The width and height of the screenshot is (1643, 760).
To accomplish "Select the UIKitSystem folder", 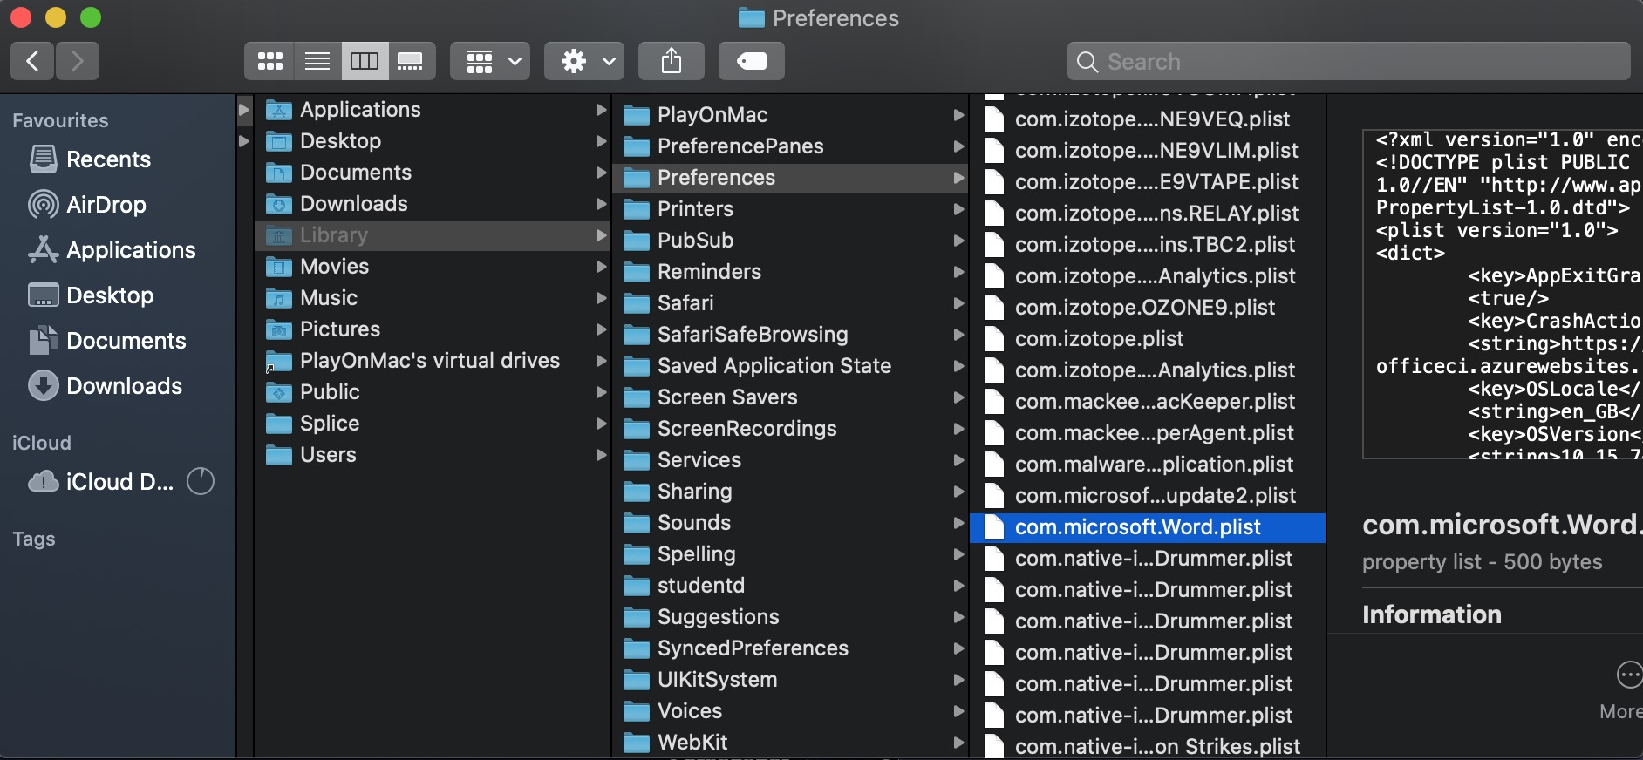I will [x=790, y=680].
